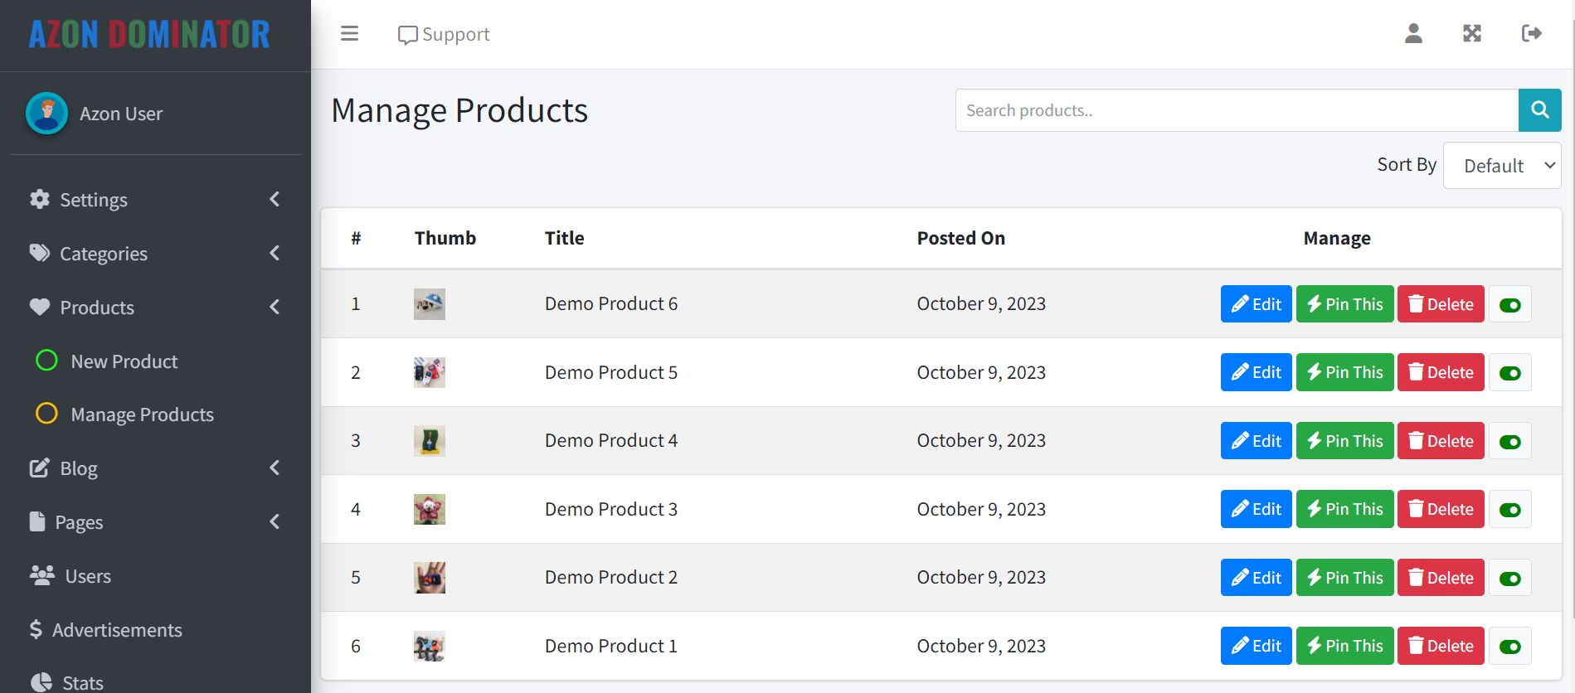Select New Product menu item
The height and width of the screenshot is (693, 1575).
pyautogui.click(x=124, y=361)
